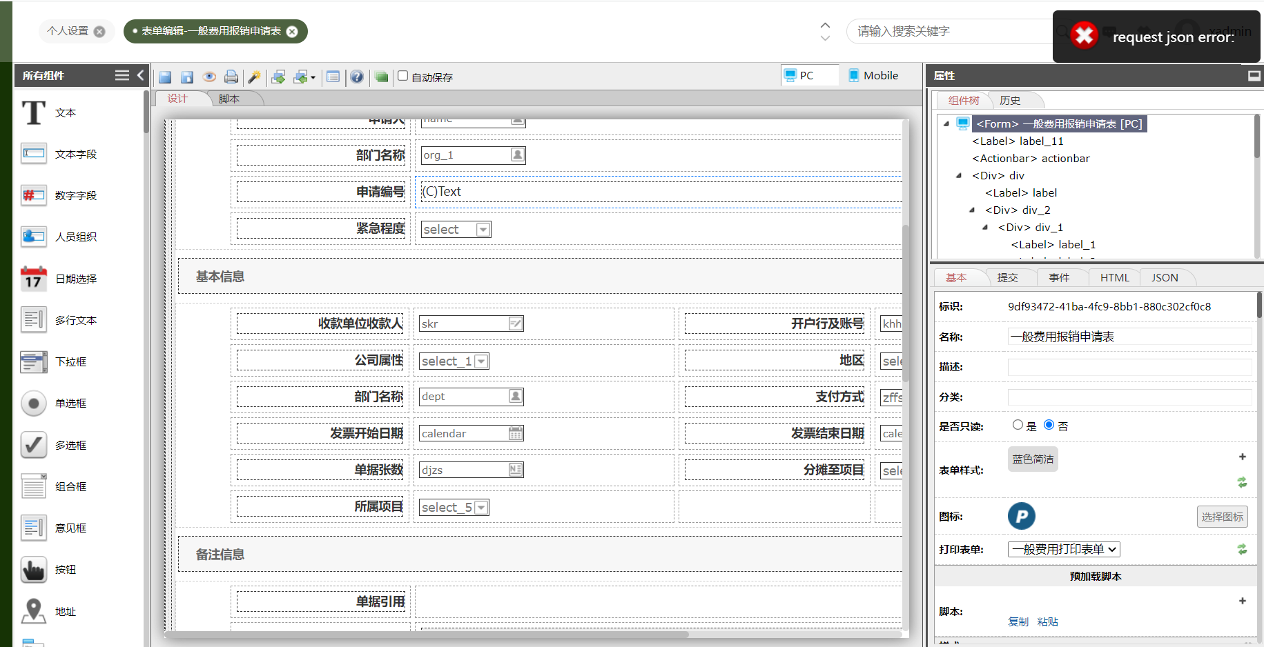Pick the 人员组织 component from the palette
1264x647 pixels.
click(33, 237)
